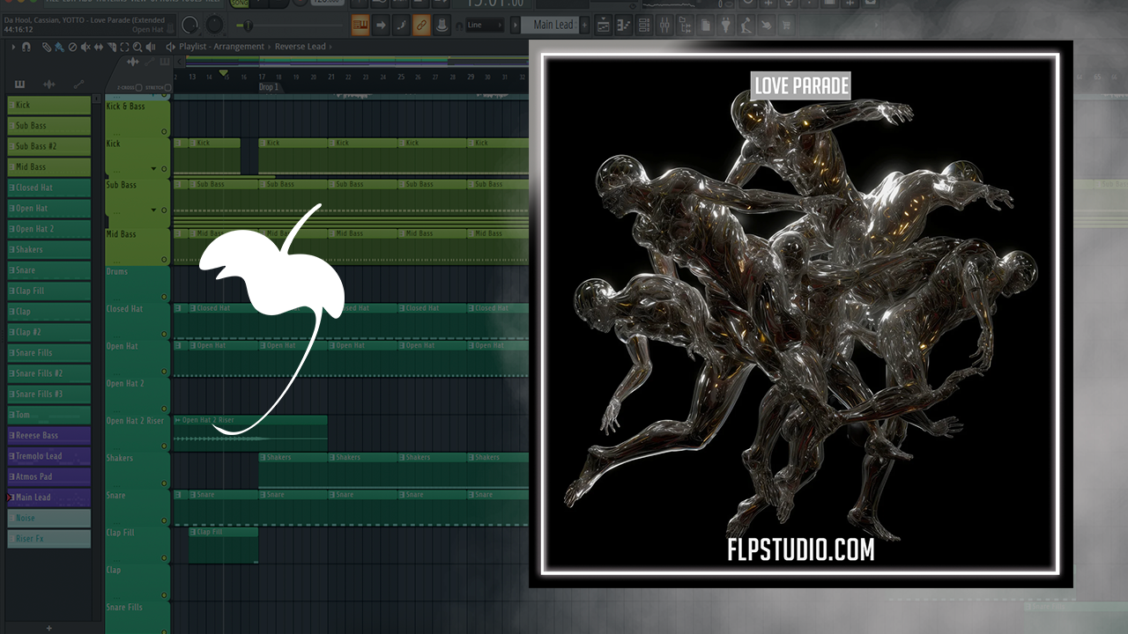Click Reverse Lead in the playlist breadcrumb
The width and height of the screenshot is (1128, 634).
pyautogui.click(x=300, y=47)
